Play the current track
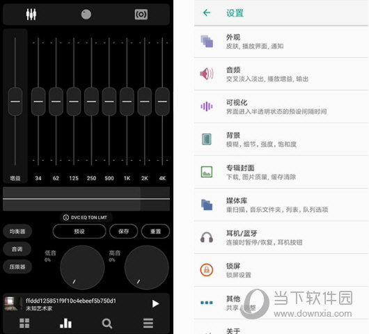The width and height of the screenshot is (369, 334). (155, 303)
